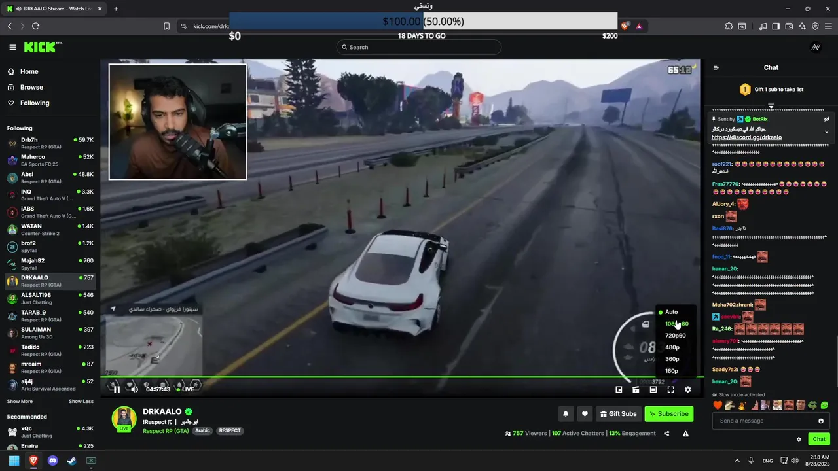Image resolution: width=838 pixels, height=471 pixels.
Task: Open xQc in Recommended channels
Action: [50, 432]
